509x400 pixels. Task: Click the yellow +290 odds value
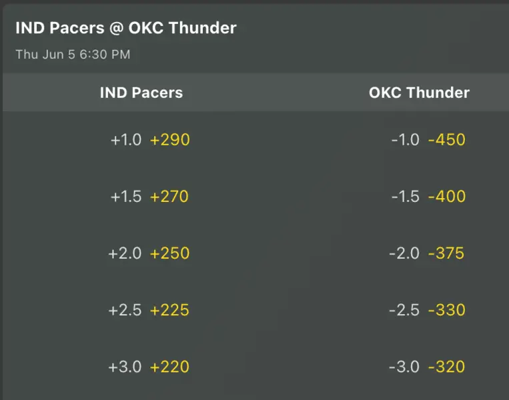[x=170, y=140]
